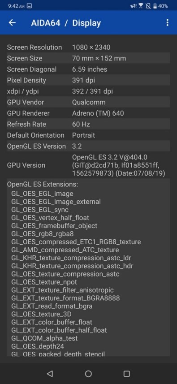Tap the Android home circle button
Screen dimensions: 177x384
click(88, 373)
